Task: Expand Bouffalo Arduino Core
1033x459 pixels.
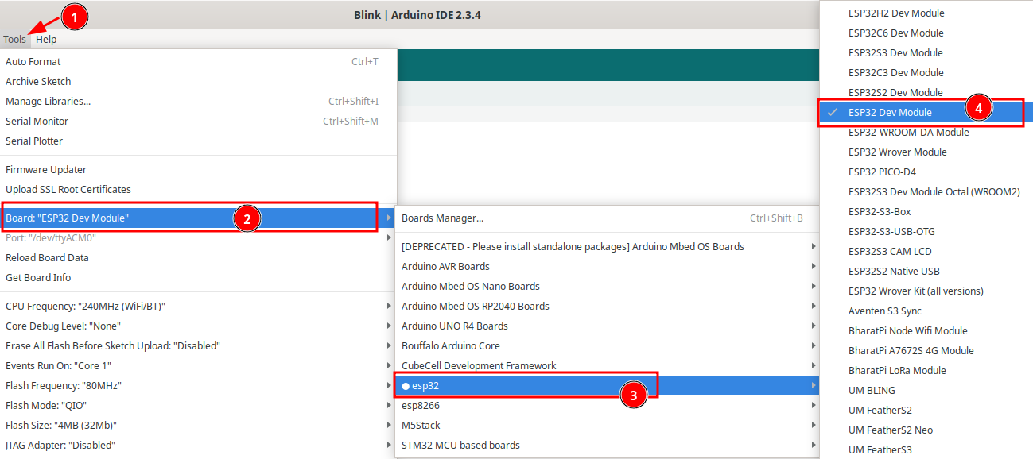Action: point(608,345)
